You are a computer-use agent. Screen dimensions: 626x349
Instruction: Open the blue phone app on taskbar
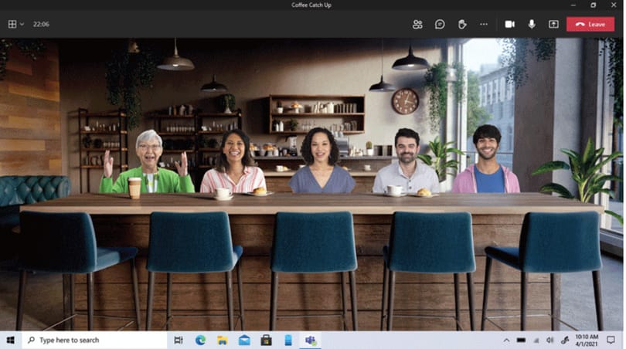(288, 341)
